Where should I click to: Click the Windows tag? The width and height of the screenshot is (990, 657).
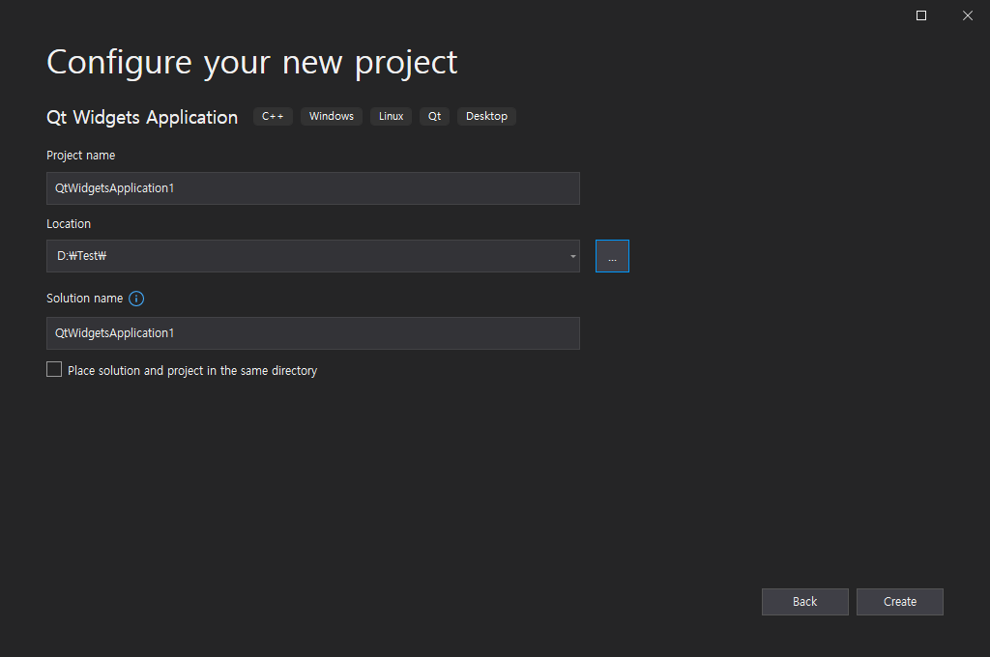332,116
